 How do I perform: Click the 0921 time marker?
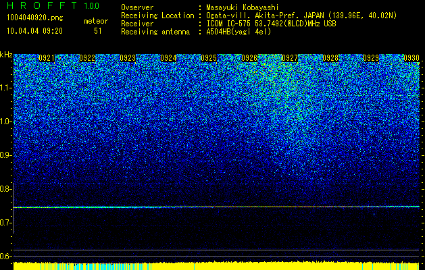(47, 58)
